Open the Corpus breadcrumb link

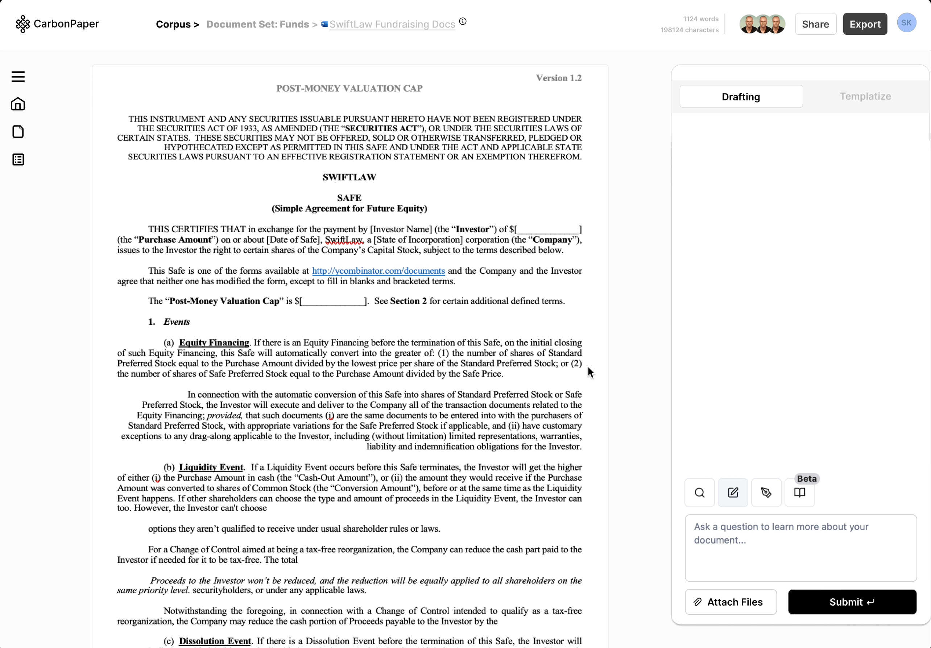point(174,24)
